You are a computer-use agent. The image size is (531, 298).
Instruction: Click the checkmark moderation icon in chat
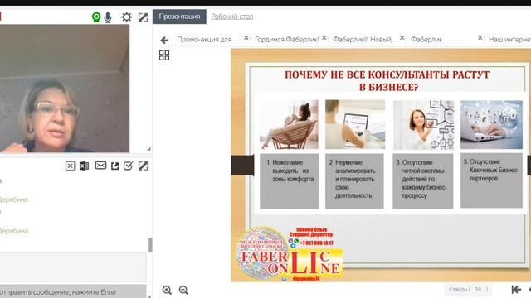[128, 166]
